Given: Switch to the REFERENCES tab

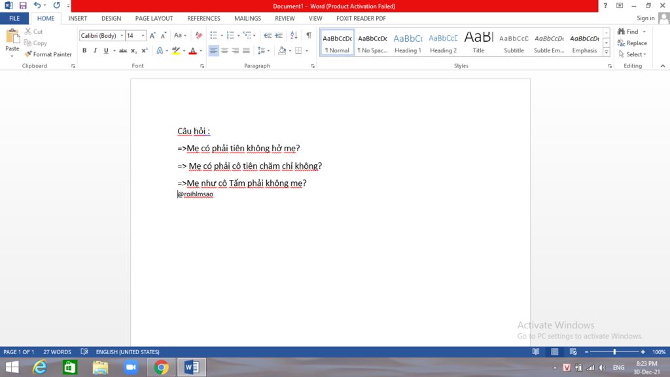Looking at the screenshot, I should coord(203,18).
